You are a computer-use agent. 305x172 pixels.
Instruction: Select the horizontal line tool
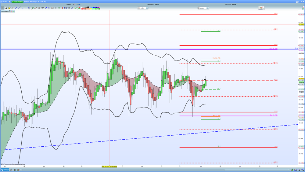(x=23, y=8)
